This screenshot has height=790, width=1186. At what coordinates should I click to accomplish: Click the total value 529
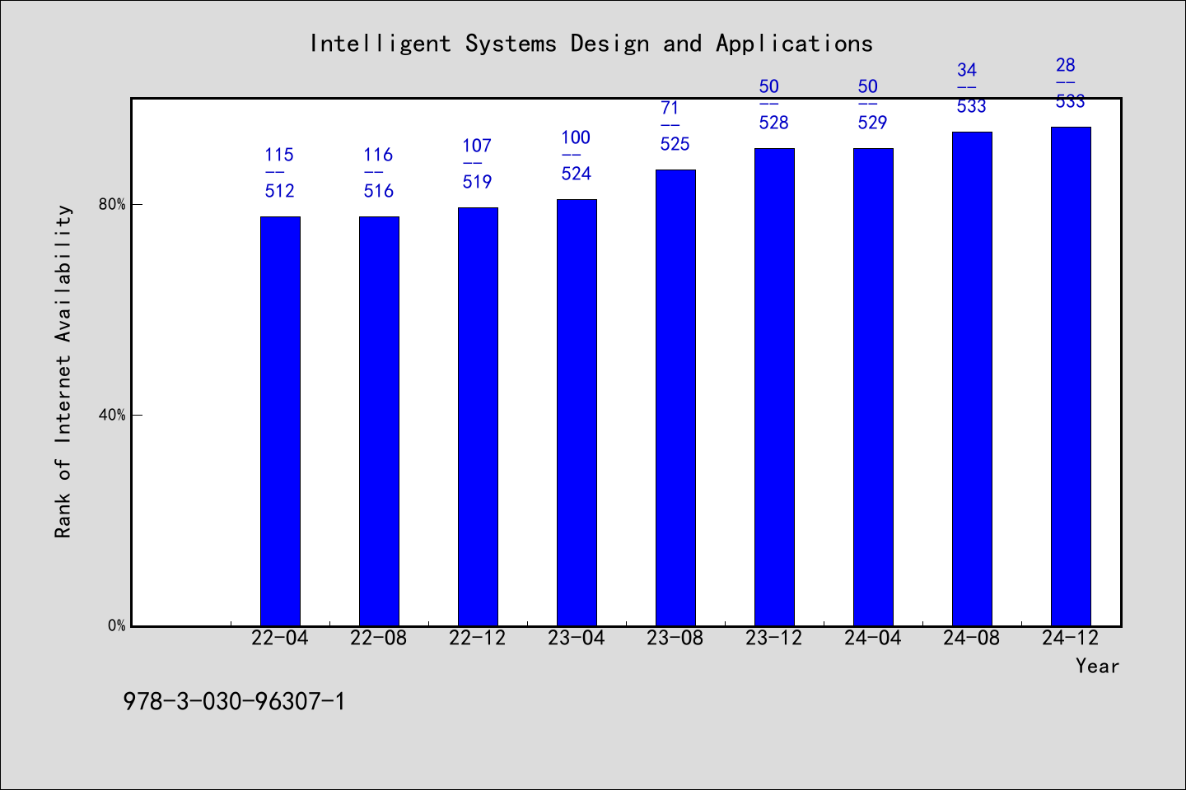[x=872, y=123]
